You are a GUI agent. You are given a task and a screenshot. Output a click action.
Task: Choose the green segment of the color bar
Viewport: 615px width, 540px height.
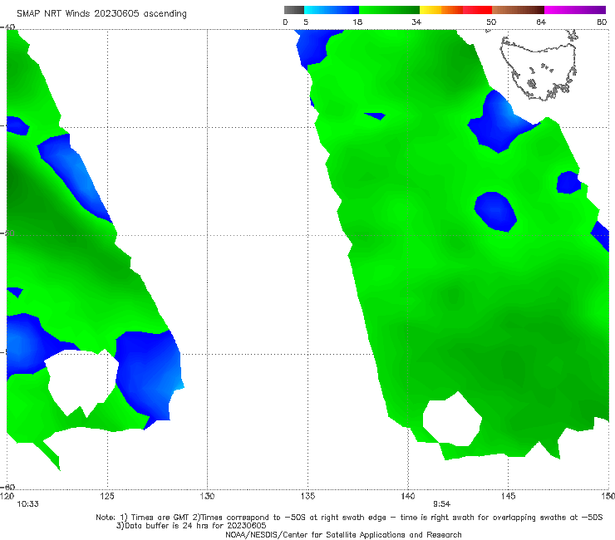click(x=389, y=10)
